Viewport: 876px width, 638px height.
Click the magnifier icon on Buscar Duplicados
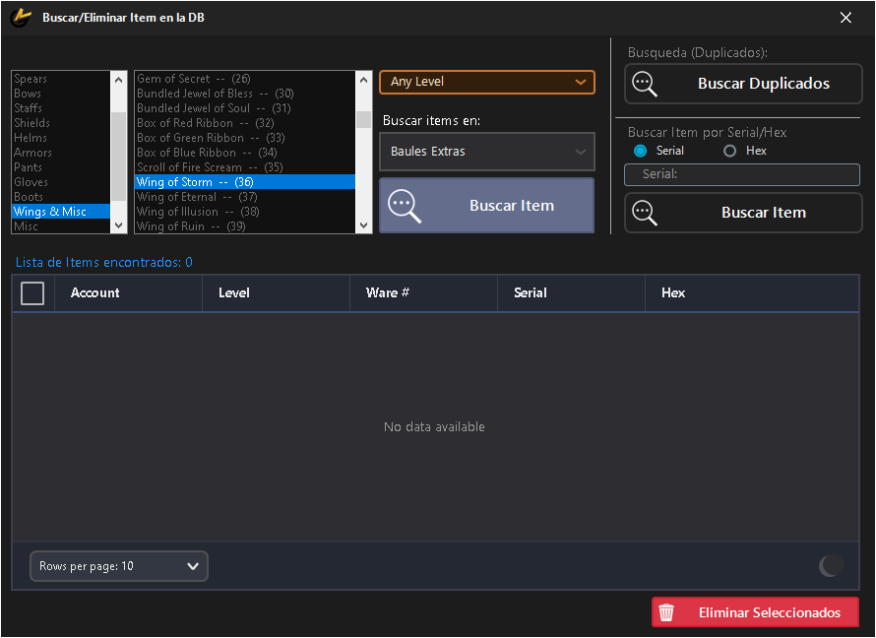(646, 84)
